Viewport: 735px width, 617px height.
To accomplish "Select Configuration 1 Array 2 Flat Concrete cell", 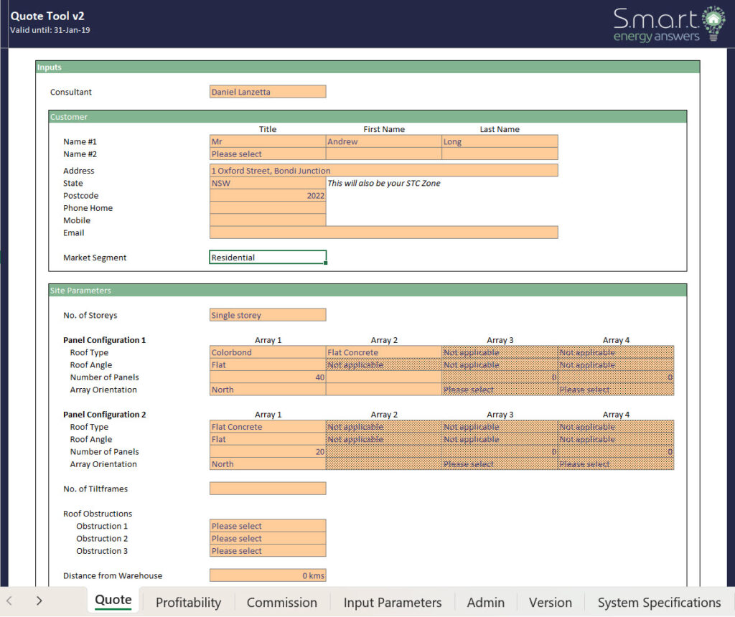I will [384, 352].
